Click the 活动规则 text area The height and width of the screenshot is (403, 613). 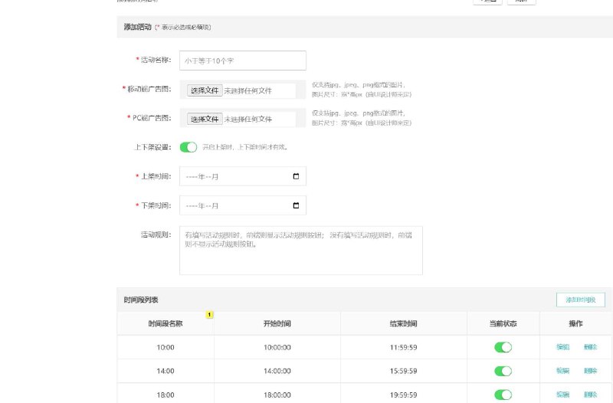click(x=301, y=251)
